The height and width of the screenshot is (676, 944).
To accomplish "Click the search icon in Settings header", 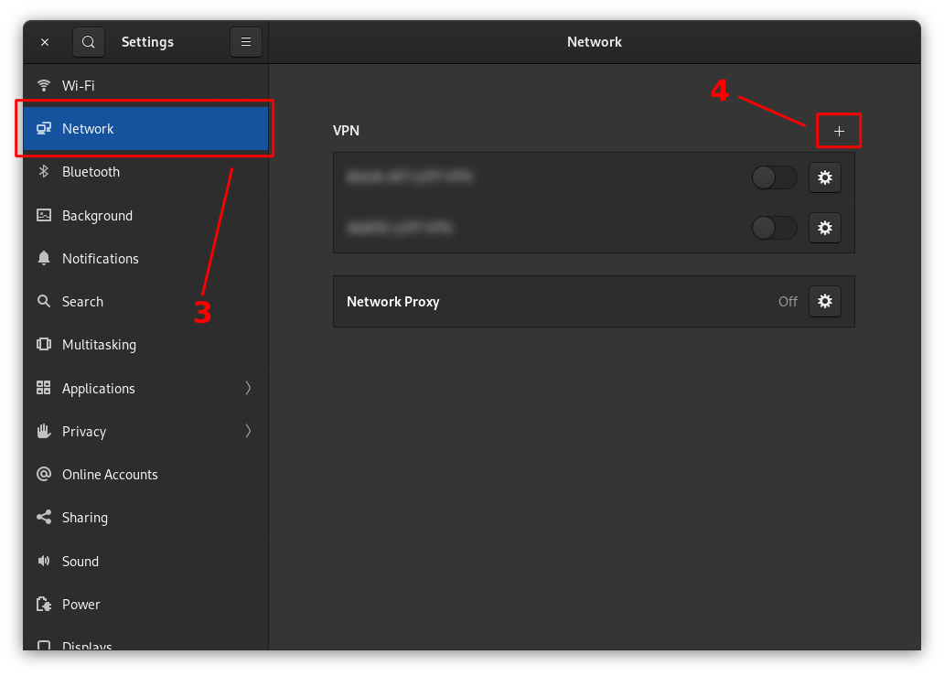I will click(88, 42).
